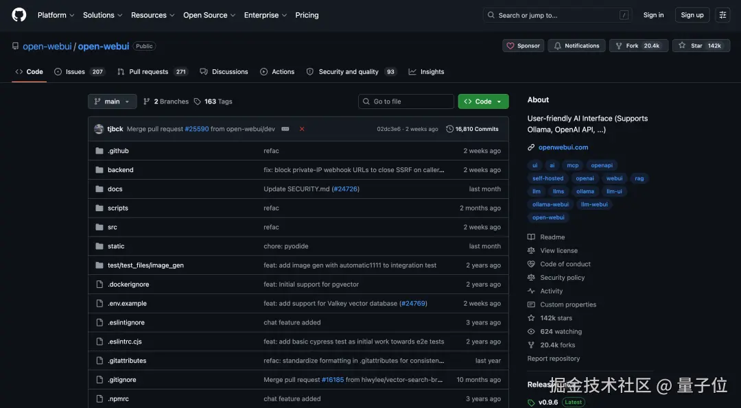The width and height of the screenshot is (741, 408).
Task: Open the green Code dropdown button
Action: coord(483,101)
